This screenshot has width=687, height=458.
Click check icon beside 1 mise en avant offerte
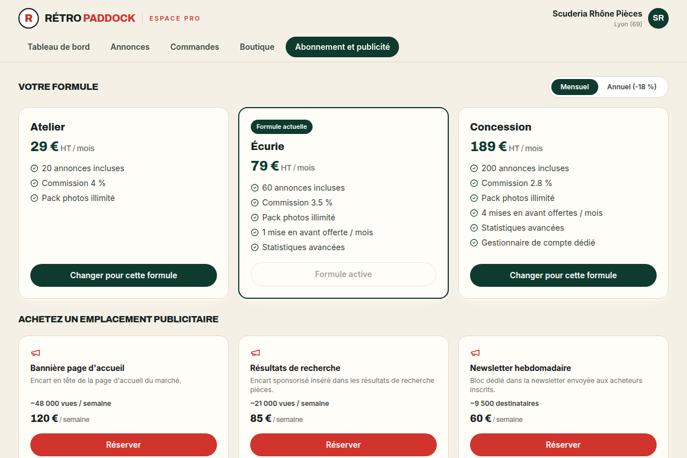coord(255,232)
